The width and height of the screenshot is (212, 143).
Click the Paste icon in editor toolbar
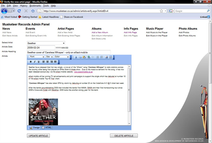84,57
